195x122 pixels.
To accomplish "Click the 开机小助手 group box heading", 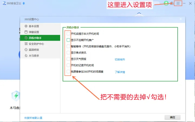I will point(73,27).
